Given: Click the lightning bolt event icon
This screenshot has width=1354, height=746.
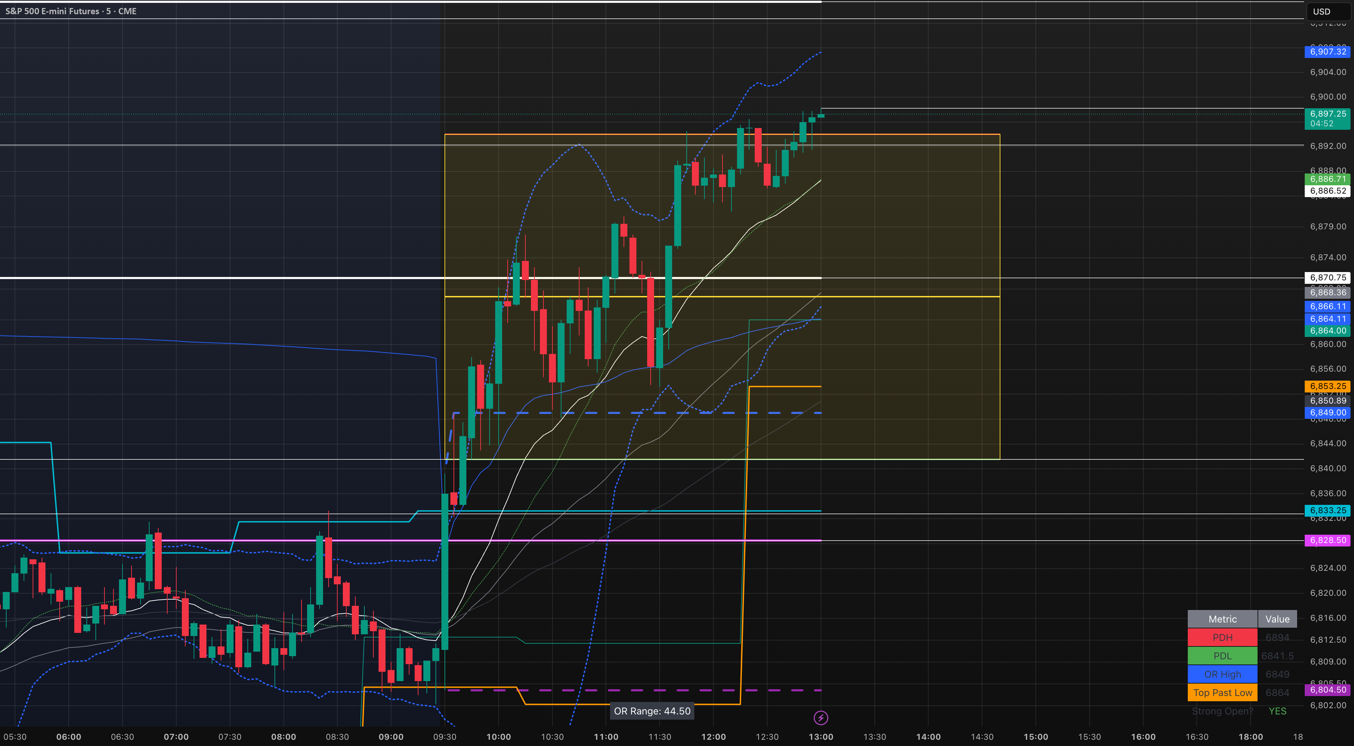Looking at the screenshot, I should click(x=821, y=718).
